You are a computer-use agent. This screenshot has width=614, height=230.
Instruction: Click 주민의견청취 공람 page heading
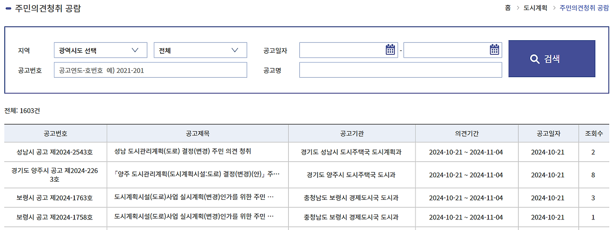[x=48, y=8]
